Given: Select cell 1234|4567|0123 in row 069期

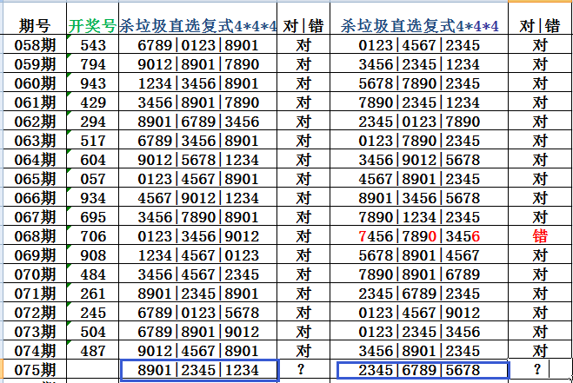Looking at the screenshot, I should (x=197, y=254).
